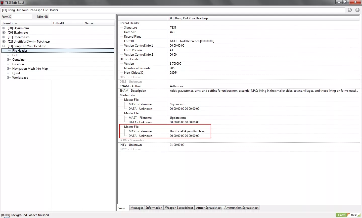Click the SCRN - Screenshot row

point(239,140)
